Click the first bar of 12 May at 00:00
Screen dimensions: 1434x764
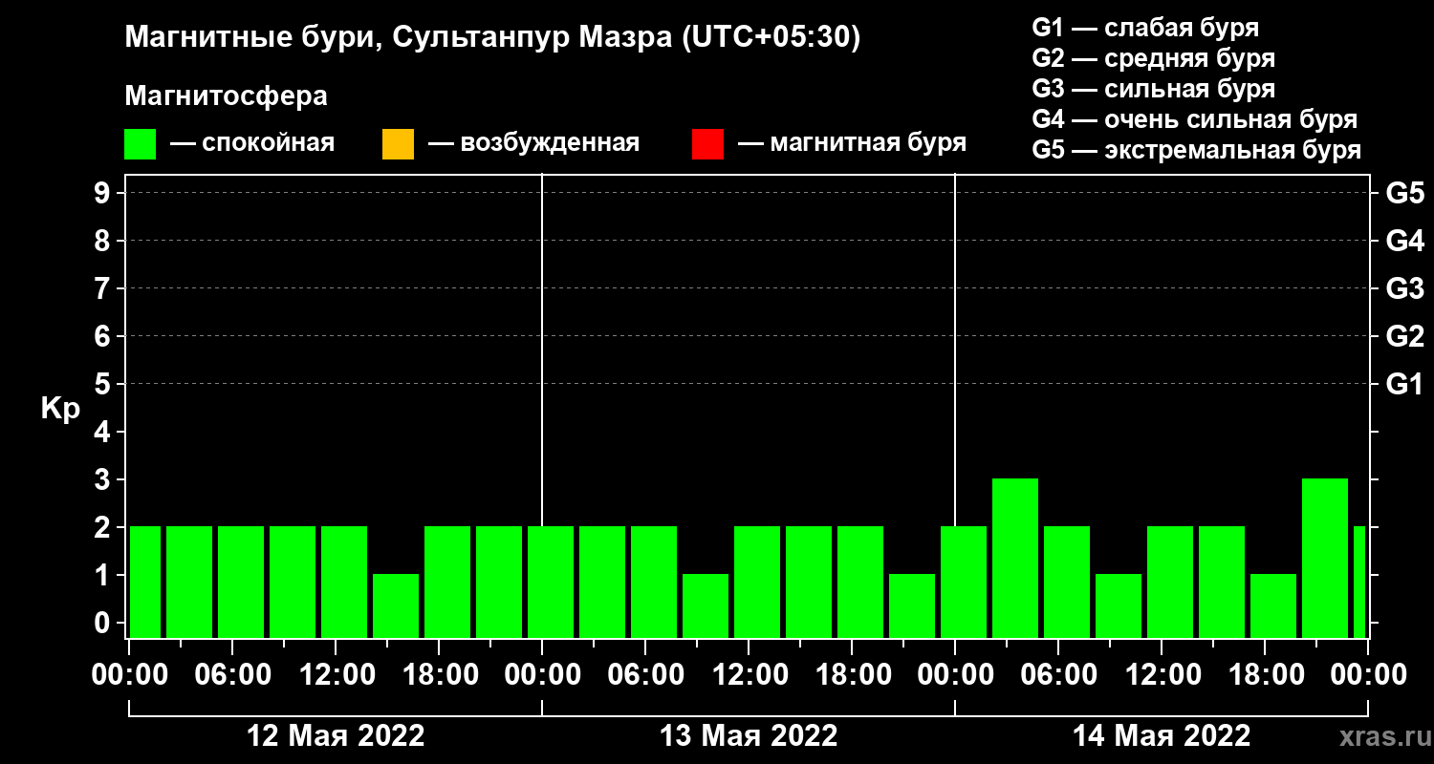click(x=145, y=582)
